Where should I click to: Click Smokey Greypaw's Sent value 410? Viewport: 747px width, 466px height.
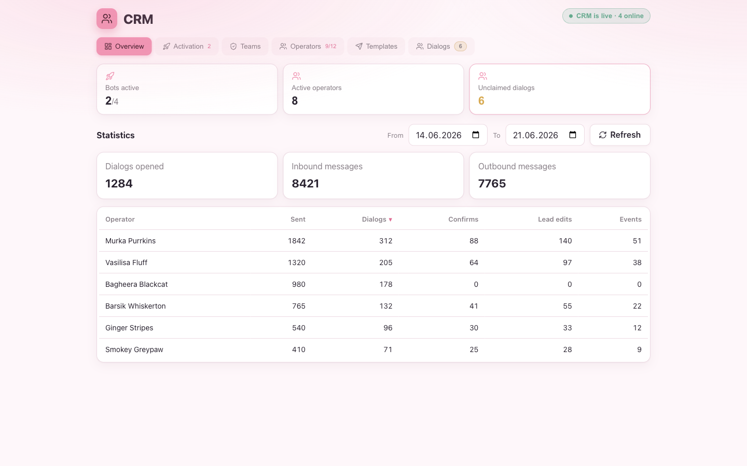point(299,349)
